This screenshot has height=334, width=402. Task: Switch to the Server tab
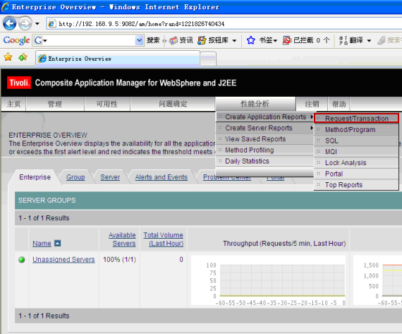coord(110,177)
